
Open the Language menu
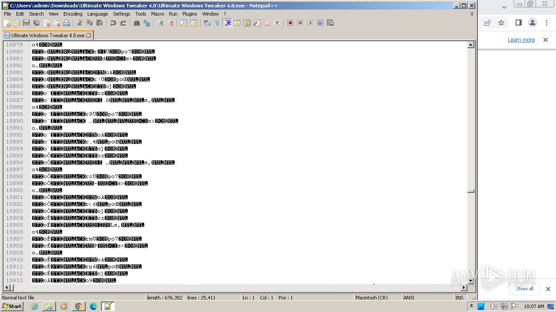click(x=97, y=14)
